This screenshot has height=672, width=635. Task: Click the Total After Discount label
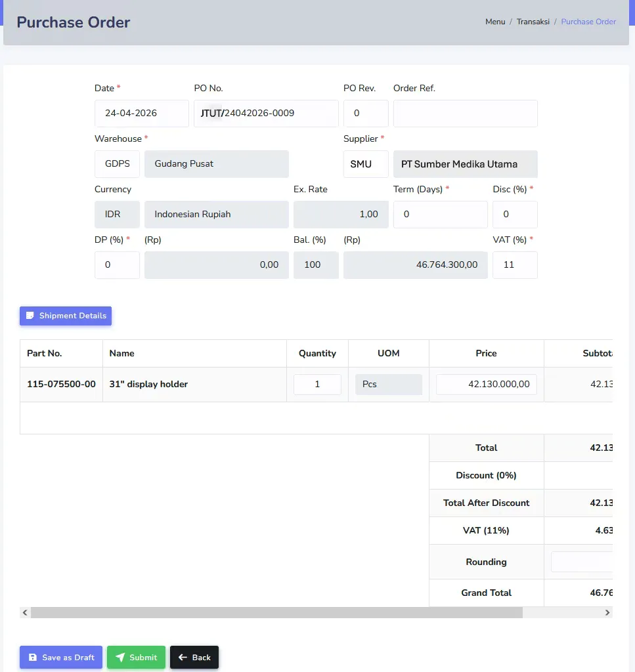(486, 503)
